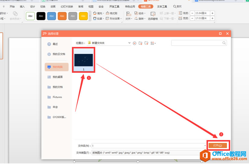Click the 格式刷 format painter
This screenshot has width=249, height=164.
point(111,13)
